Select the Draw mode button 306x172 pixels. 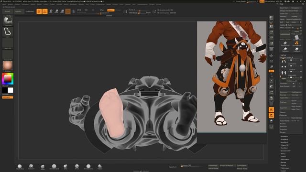click(x=45, y=11)
